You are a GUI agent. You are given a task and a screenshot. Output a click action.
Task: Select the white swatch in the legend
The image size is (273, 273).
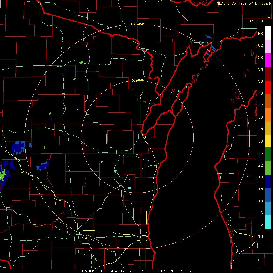click(268, 33)
